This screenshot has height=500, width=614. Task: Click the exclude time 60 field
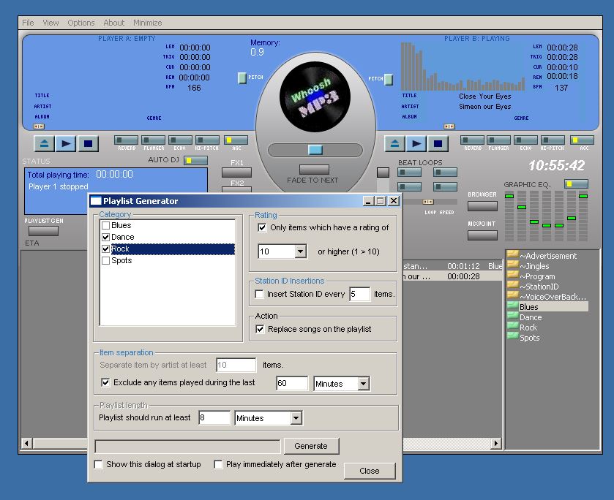pyautogui.click(x=292, y=384)
